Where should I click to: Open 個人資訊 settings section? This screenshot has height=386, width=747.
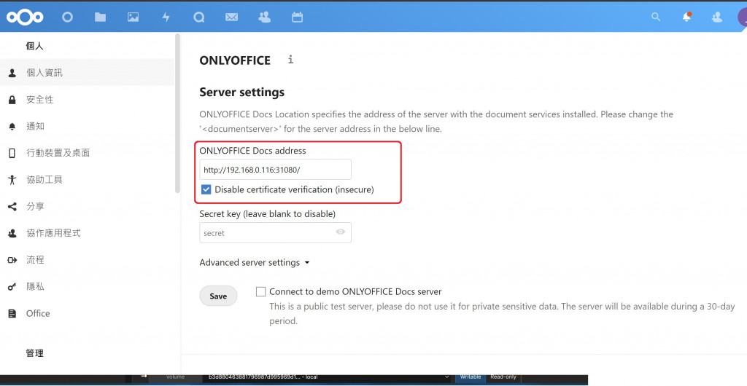[x=88, y=73]
